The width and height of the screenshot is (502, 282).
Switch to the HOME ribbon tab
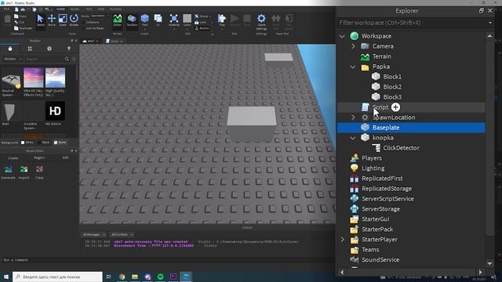tap(60, 9)
